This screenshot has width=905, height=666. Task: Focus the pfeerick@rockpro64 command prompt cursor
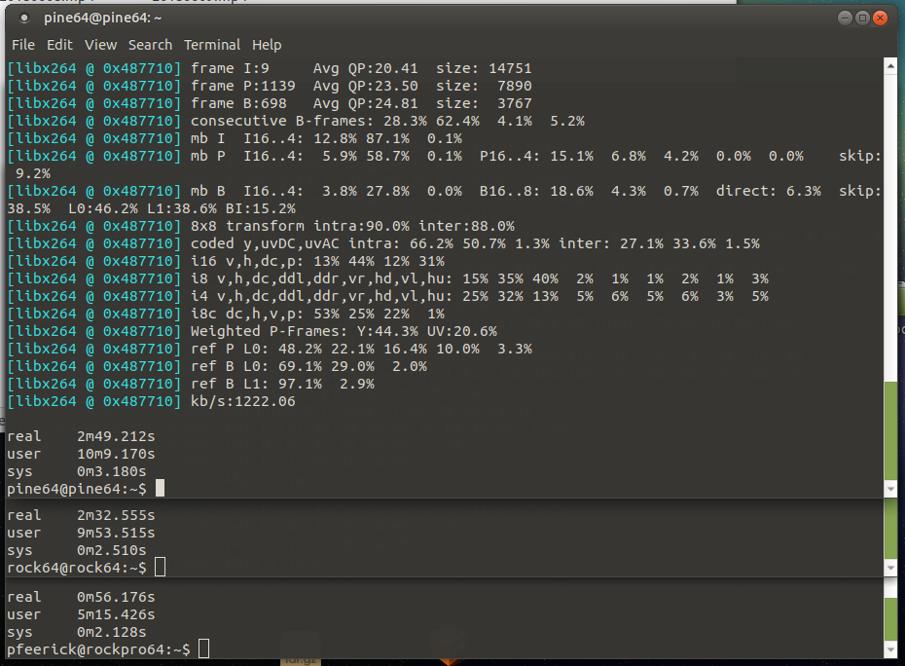203,648
